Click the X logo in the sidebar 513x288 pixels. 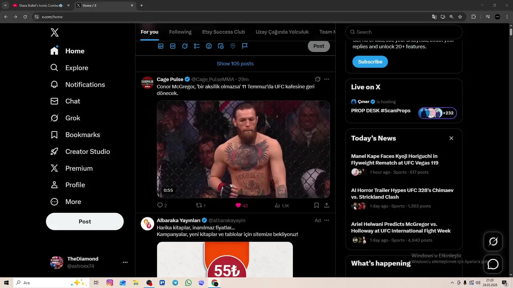pyautogui.click(x=55, y=33)
